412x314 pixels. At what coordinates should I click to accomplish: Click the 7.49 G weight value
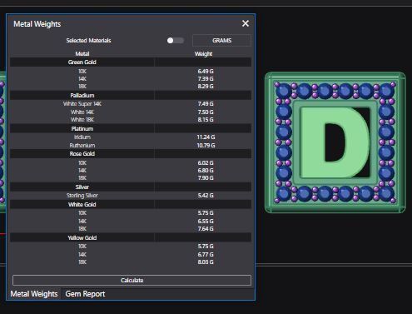point(206,104)
